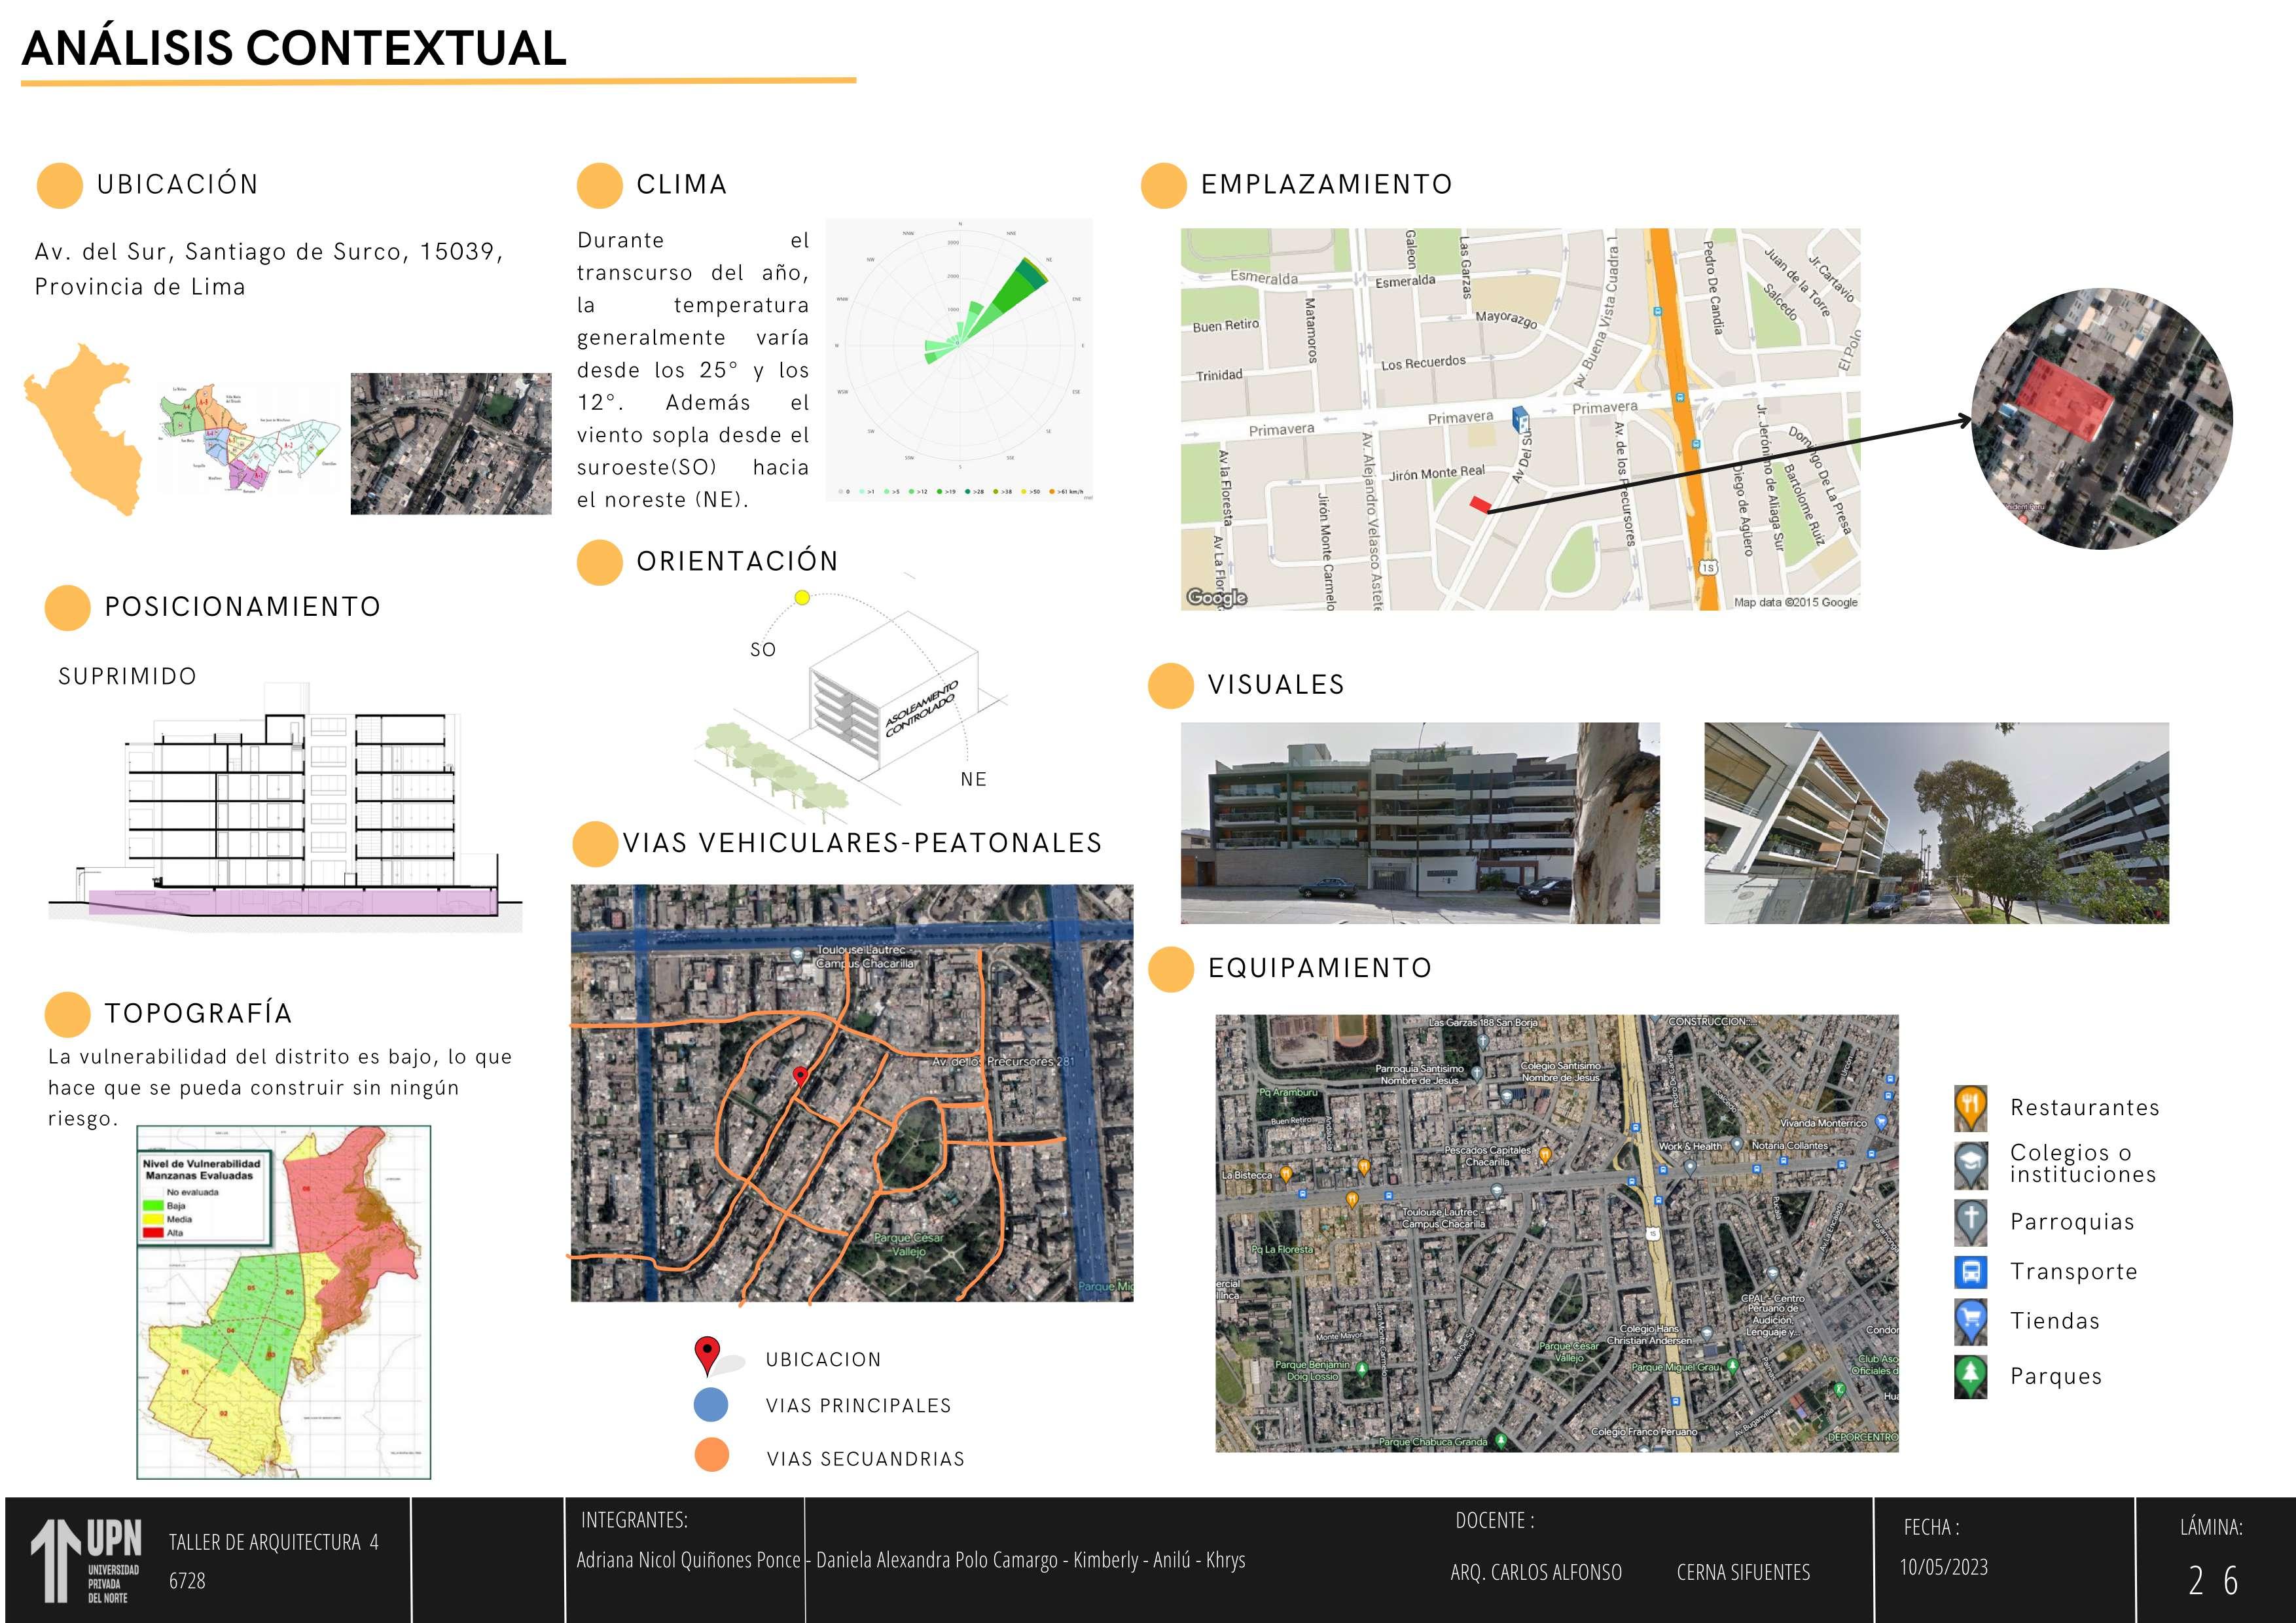Click the yellow sun in orientation diagram
Image resolution: width=2296 pixels, height=1623 pixels.
point(802,598)
